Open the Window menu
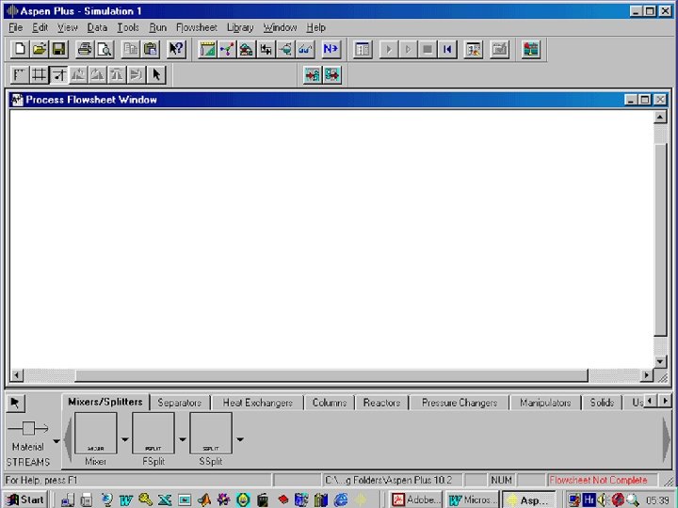The height and width of the screenshot is (508, 678). tap(280, 27)
